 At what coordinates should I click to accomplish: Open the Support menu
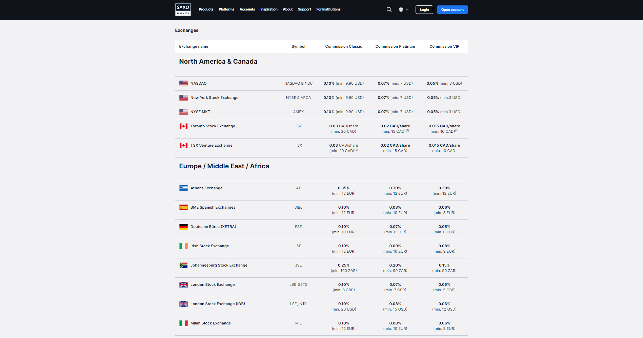pos(304,9)
